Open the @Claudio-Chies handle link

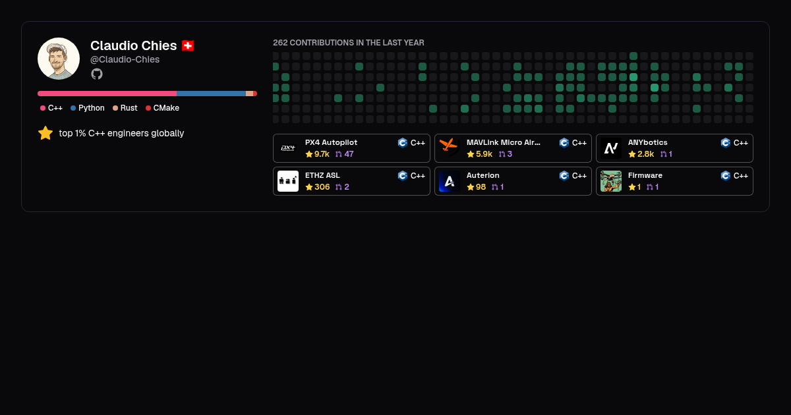[125, 60]
